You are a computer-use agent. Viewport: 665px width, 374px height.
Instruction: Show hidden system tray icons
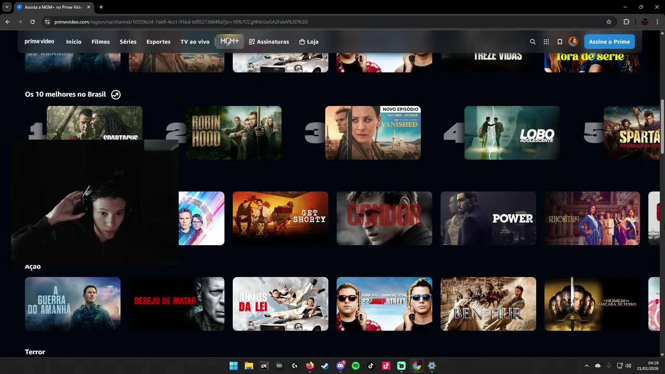[x=587, y=366]
